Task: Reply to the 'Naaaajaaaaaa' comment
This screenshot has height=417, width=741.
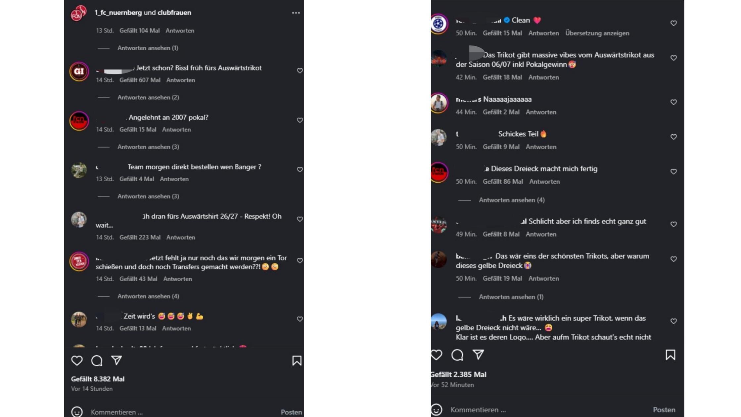Action: coord(541,112)
